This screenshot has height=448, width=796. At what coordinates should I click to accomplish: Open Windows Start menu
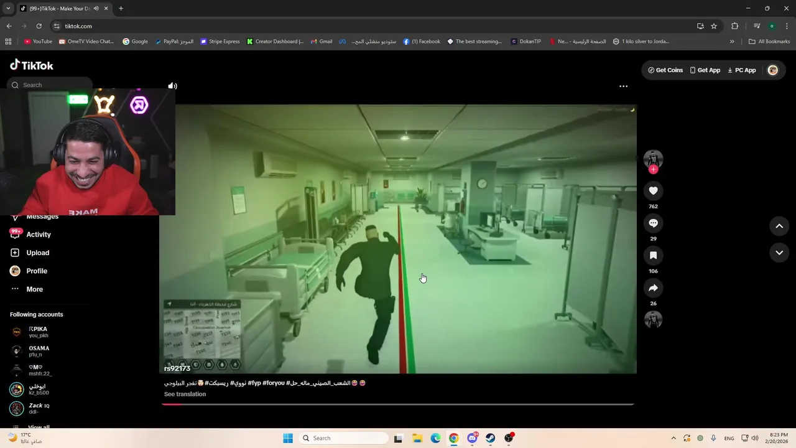click(x=288, y=438)
